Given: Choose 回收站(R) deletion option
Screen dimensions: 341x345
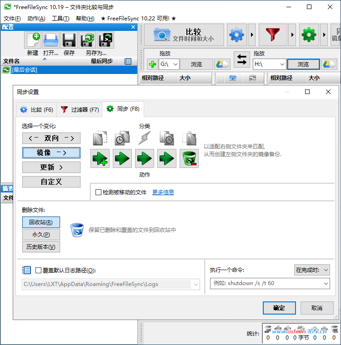Looking at the screenshot, I should (x=41, y=222).
